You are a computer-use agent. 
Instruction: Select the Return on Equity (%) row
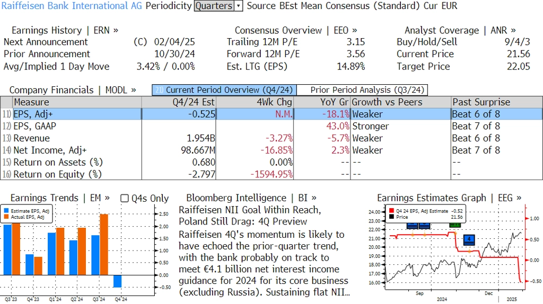(271, 174)
